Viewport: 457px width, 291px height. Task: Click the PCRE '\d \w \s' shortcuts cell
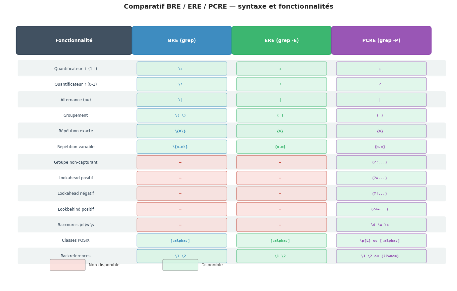tap(381, 225)
